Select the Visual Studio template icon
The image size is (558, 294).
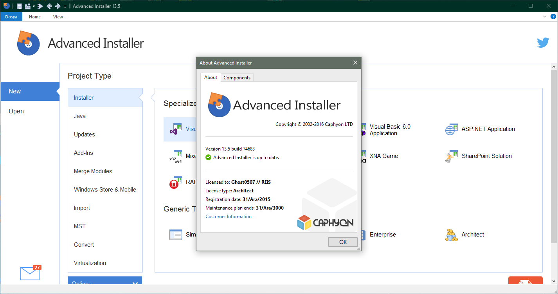176,129
